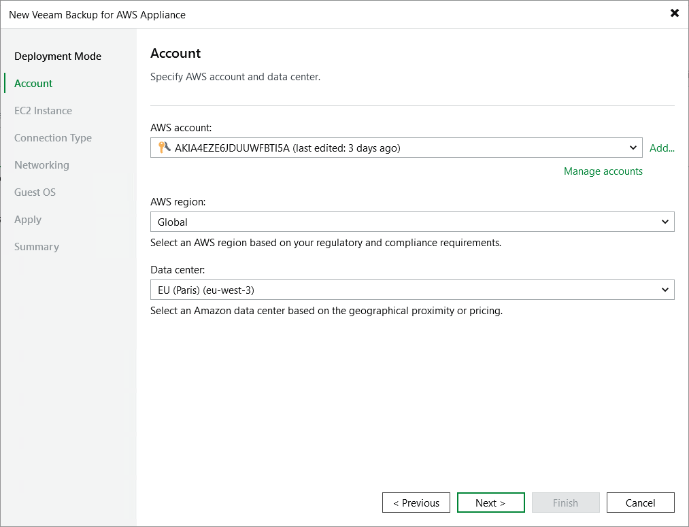Switch to the Networking step
Screen dimensions: 689x527
(41, 165)
